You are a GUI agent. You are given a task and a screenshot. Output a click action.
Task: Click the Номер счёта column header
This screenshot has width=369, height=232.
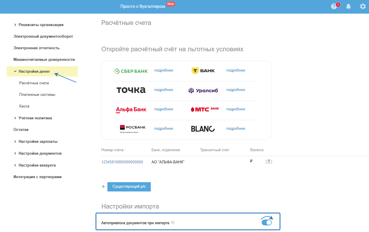(112, 150)
